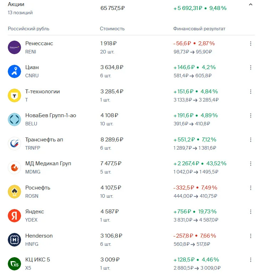Viewport: 262px width, 275px height.
Task: Click the YDEX ticker
Action: click(x=31, y=220)
